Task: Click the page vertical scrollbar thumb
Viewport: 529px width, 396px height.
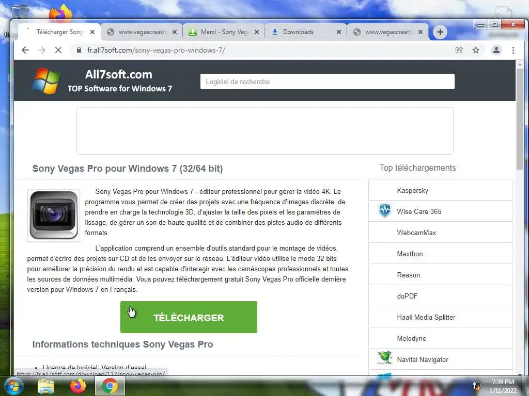Action: 520,119
